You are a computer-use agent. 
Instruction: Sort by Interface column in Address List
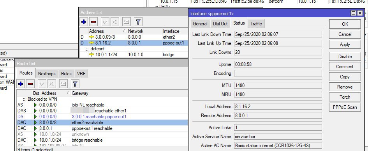pyautogui.click(x=175, y=31)
